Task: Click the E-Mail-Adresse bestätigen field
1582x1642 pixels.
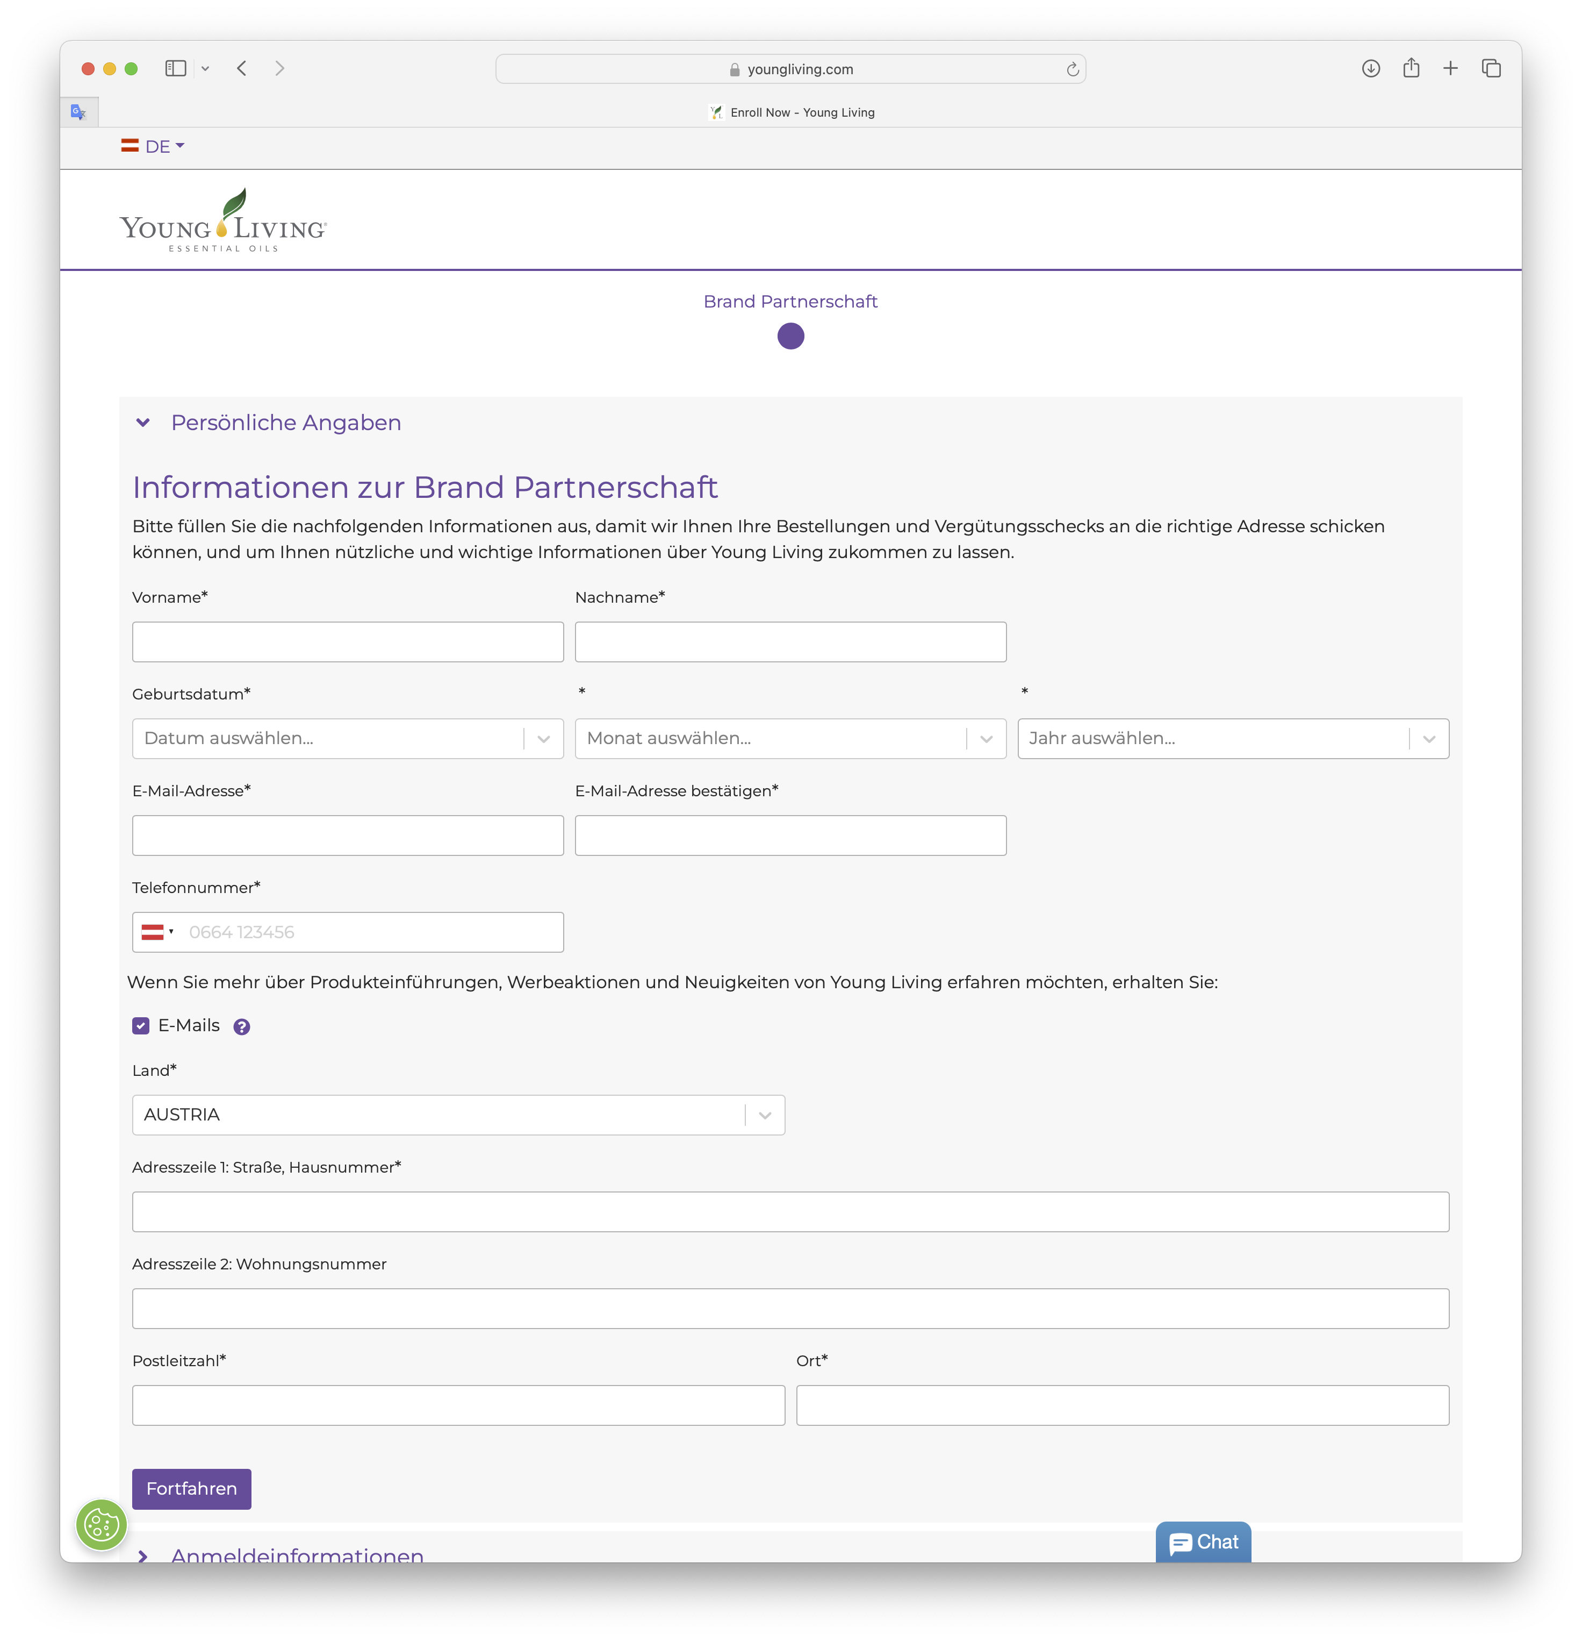Action: [790, 835]
